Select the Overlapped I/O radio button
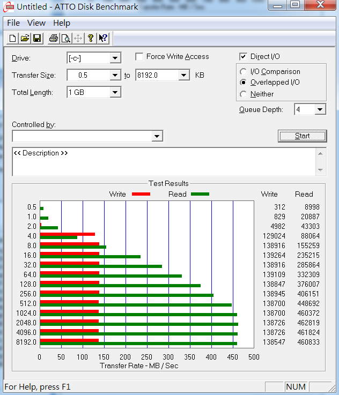The width and height of the screenshot is (339, 395). pos(243,83)
